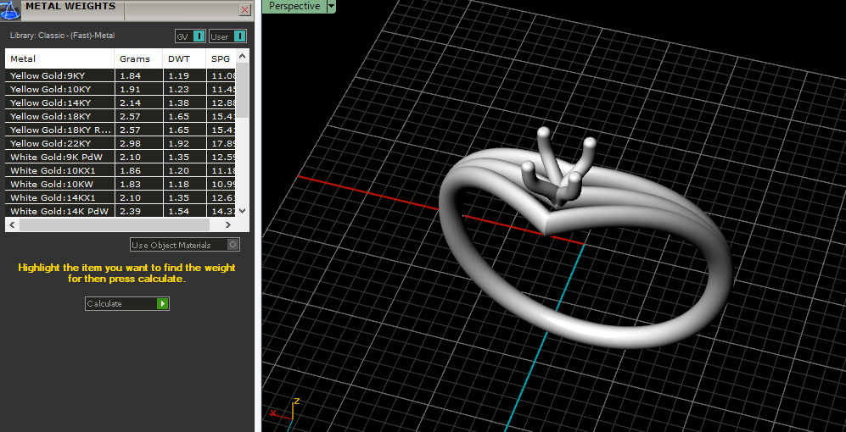Select the Yellow Gold:18KY row
Screen dimensions: 846x432
click(120, 116)
